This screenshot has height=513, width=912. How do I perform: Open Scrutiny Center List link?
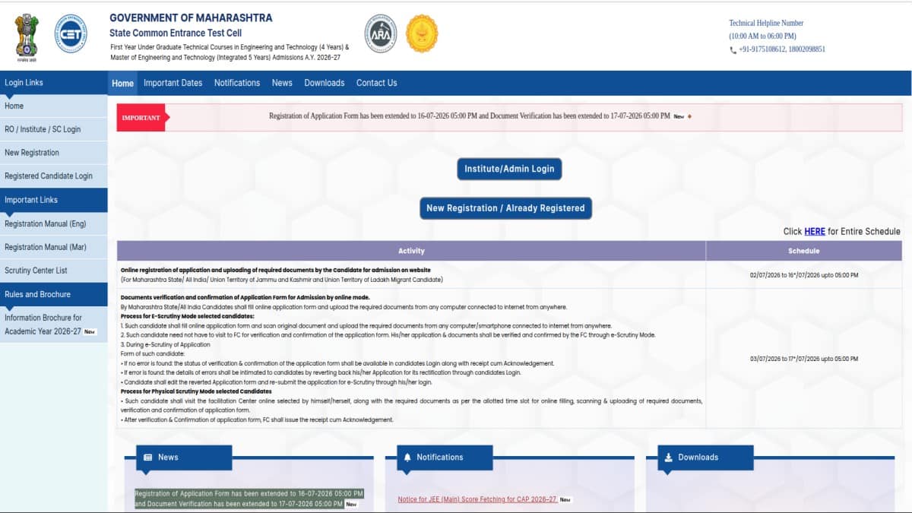[x=53, y=271]
